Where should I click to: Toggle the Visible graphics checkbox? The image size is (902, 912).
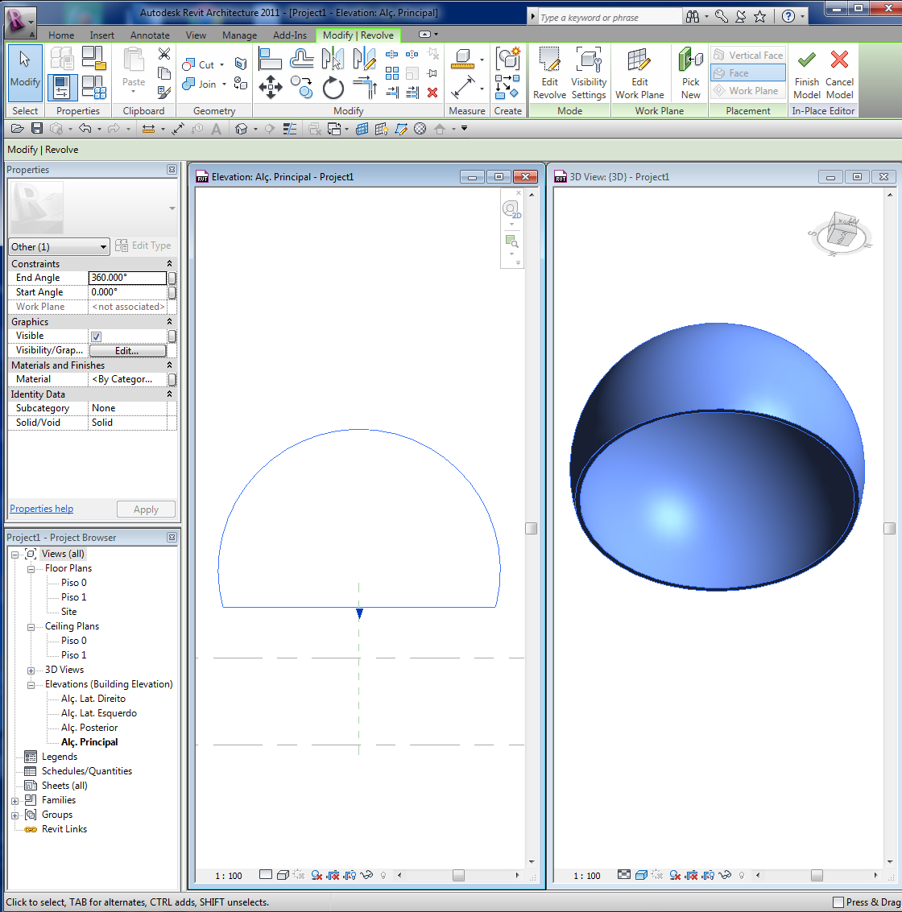click(x=96, y=336)
